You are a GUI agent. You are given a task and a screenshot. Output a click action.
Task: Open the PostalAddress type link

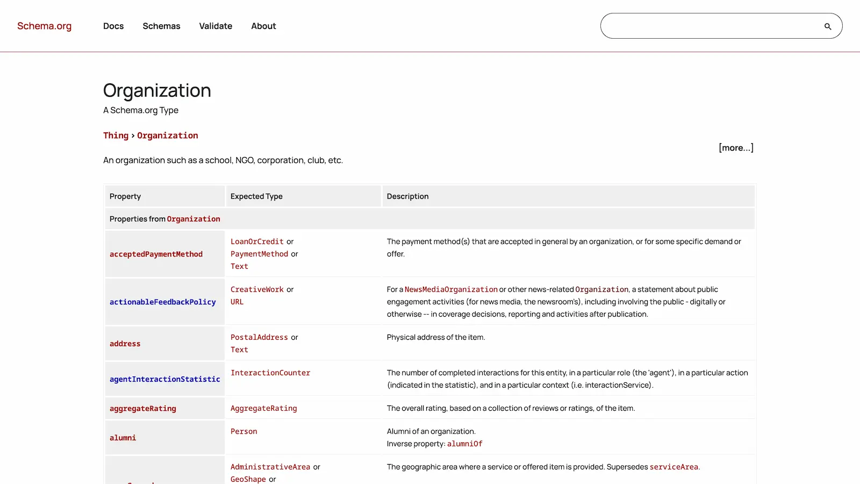pyautogui.click(x=259, y=337)
